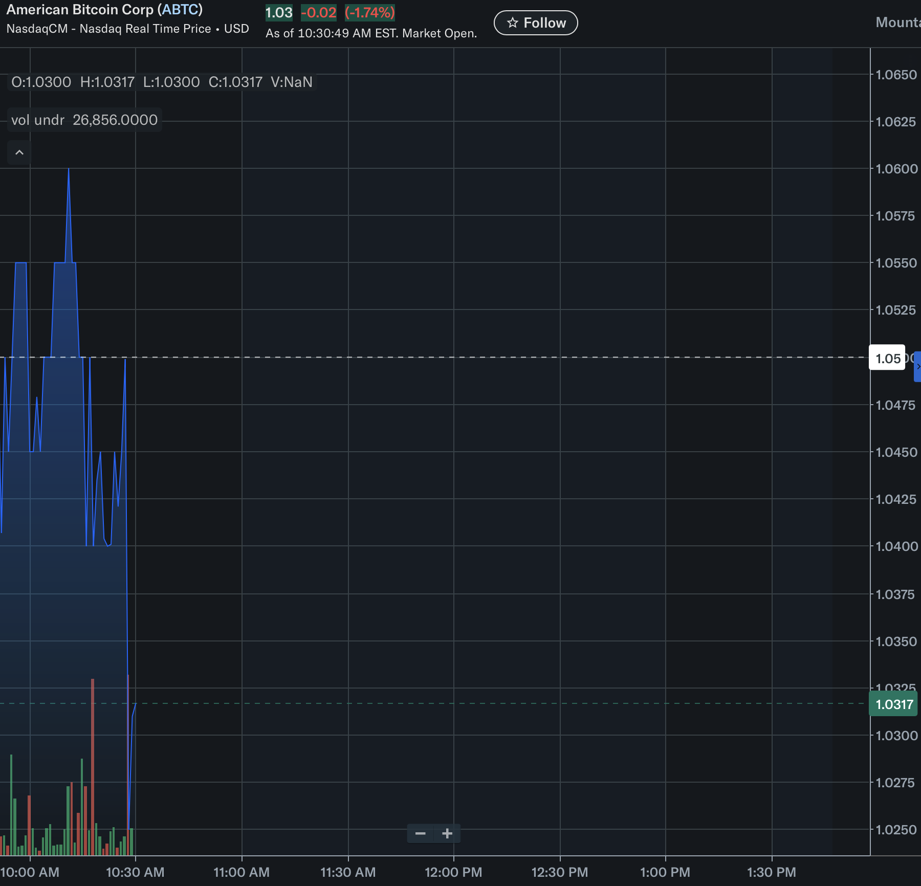Click the OHLC values legend
The width and height of the screenshot is (921, 886).
pos(162,82)
